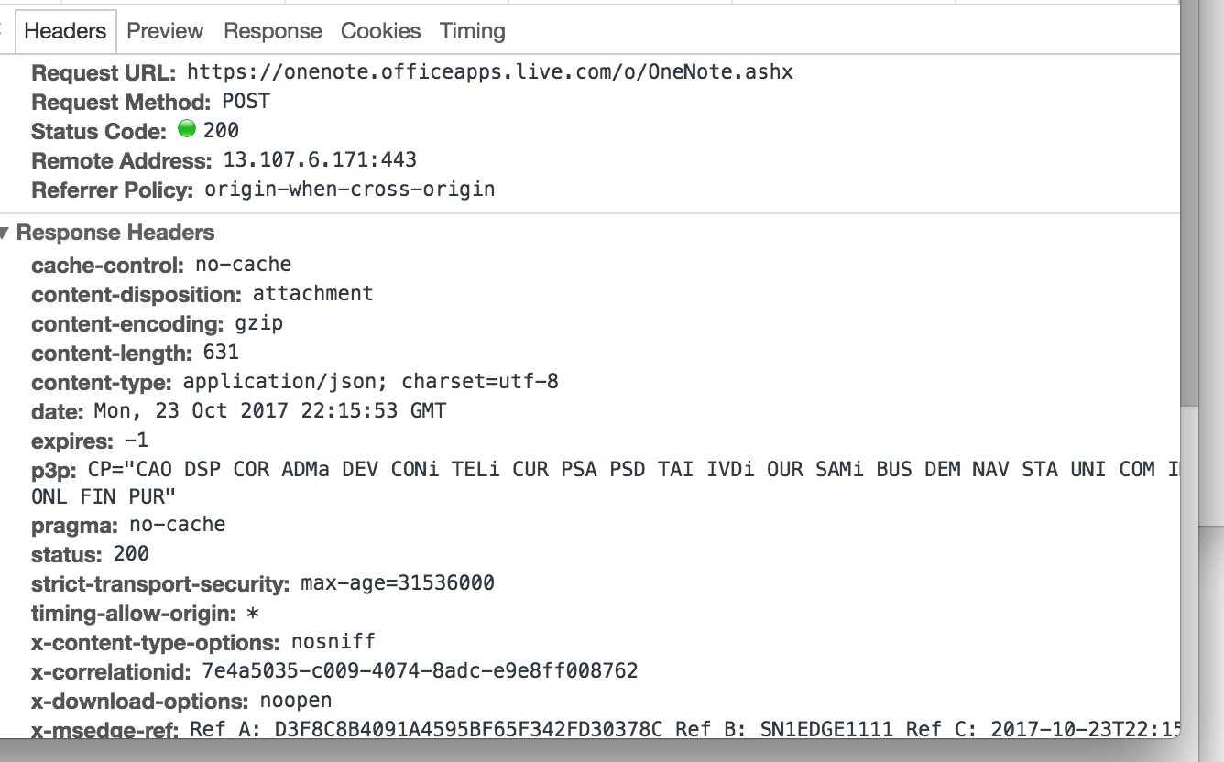Click the green status code indicator dot
The width and height of the screenshot is (1224, 762).
tap(187, 129)
